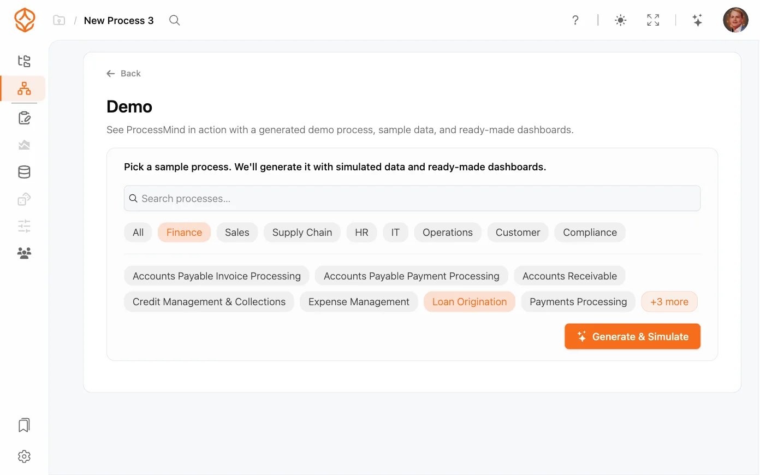
Task: Click Generate & Simulate button
Action: (632, 336)
